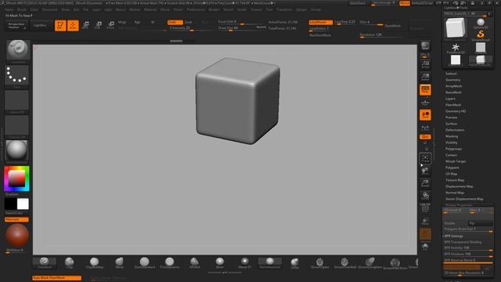The width and height of the screenshot is (501, 282).
Task: Toggle the Floor grid icon
Action: pos(425,103)
